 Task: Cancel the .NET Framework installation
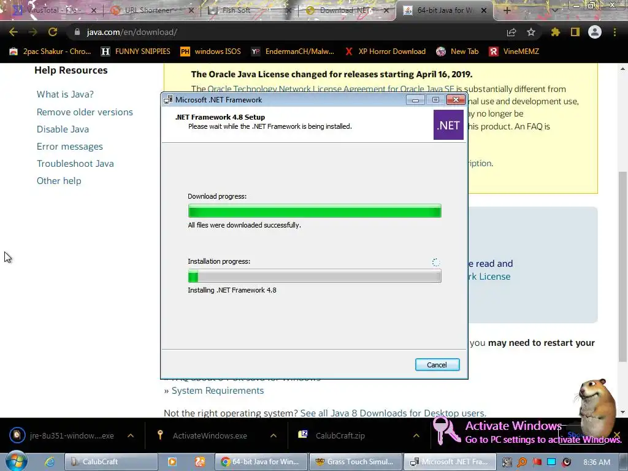[437, 365]
